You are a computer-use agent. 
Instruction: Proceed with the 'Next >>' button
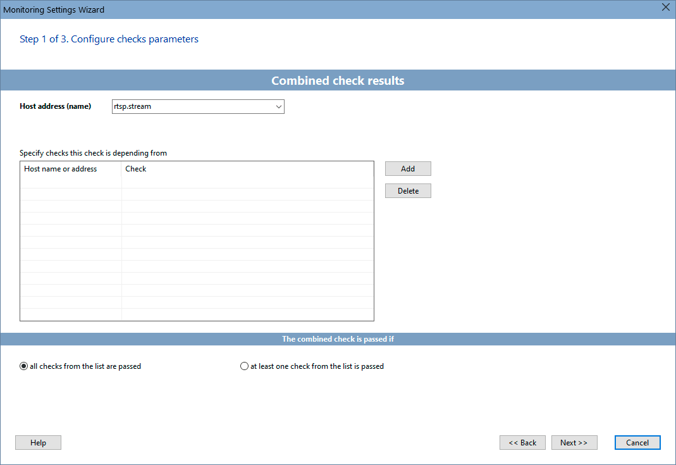574,443
